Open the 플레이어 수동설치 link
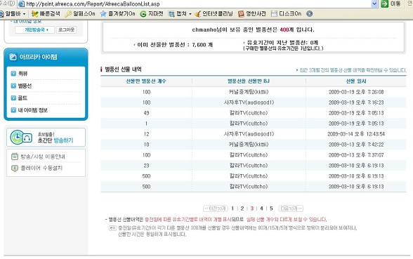This screenshot has height=259, width=413. [x=41, y=168]
